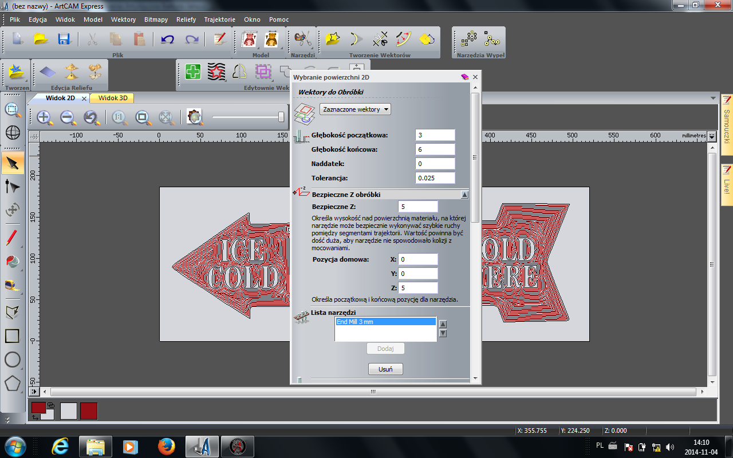
Task: Open the view tabs dropdown arrow at far right
Action: [x=713, y=98]
